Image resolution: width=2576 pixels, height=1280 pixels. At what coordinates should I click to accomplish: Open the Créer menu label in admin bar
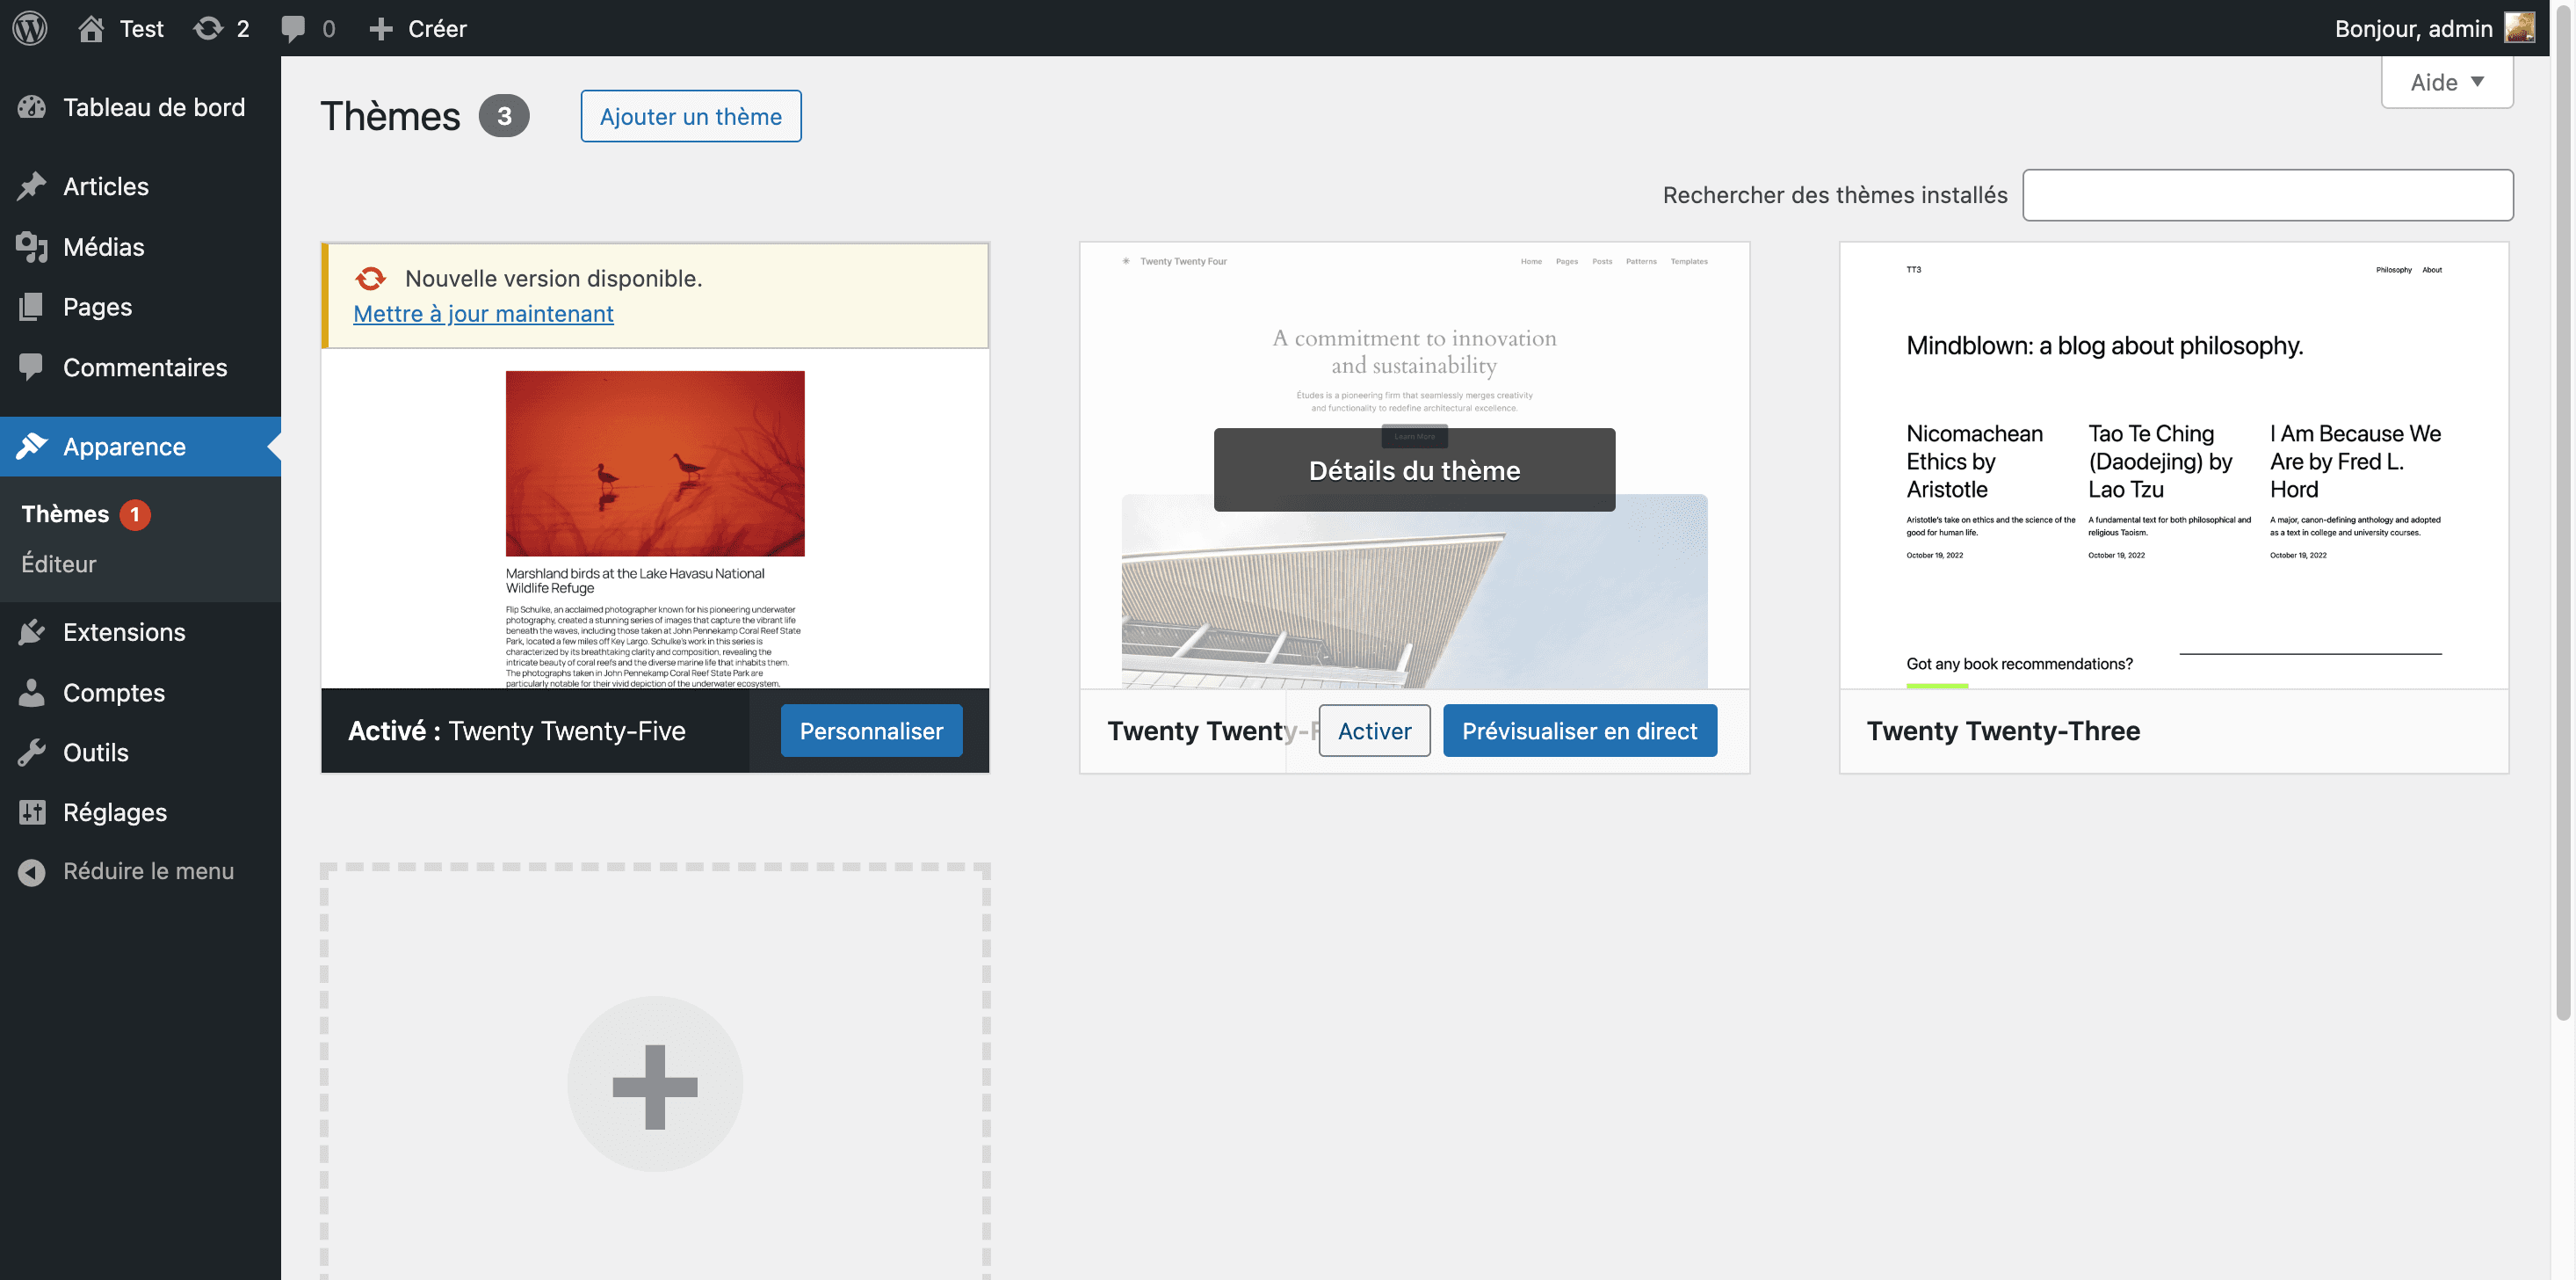click(437, 29)
